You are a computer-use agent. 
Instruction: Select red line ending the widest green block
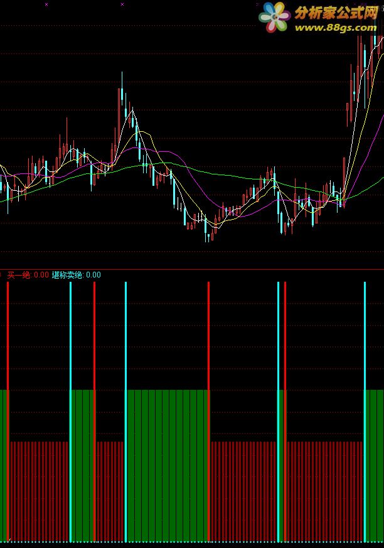pos(208,412)
